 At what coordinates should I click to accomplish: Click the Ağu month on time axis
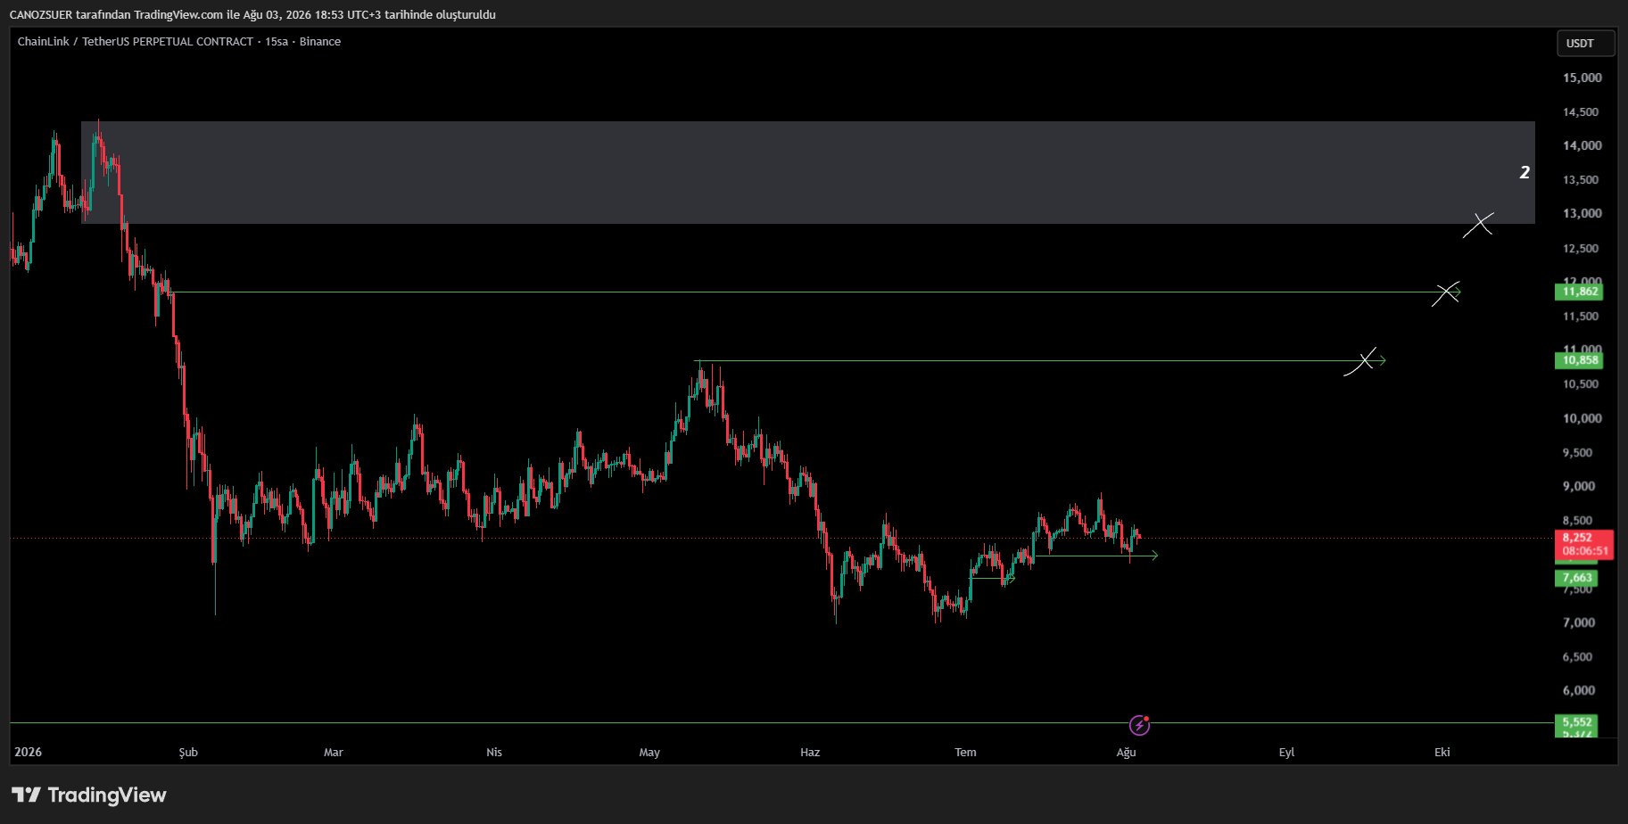coord(1126,752)
